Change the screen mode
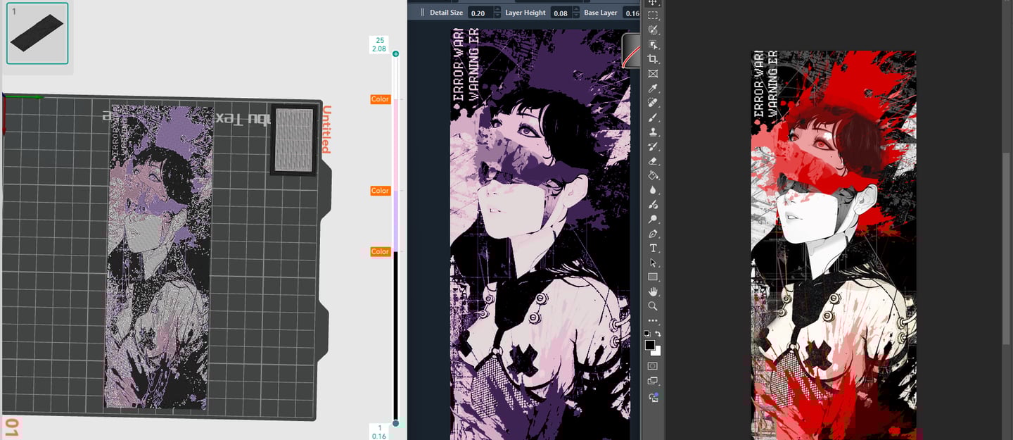Viewport: 1013px width, 440px height. tap(653, 381)
